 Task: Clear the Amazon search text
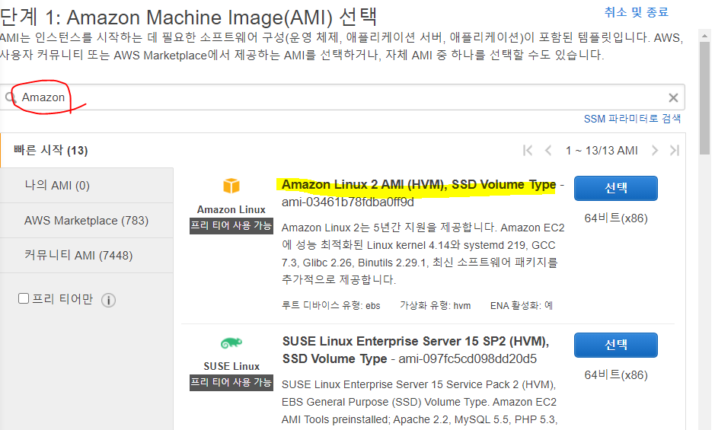673,97
